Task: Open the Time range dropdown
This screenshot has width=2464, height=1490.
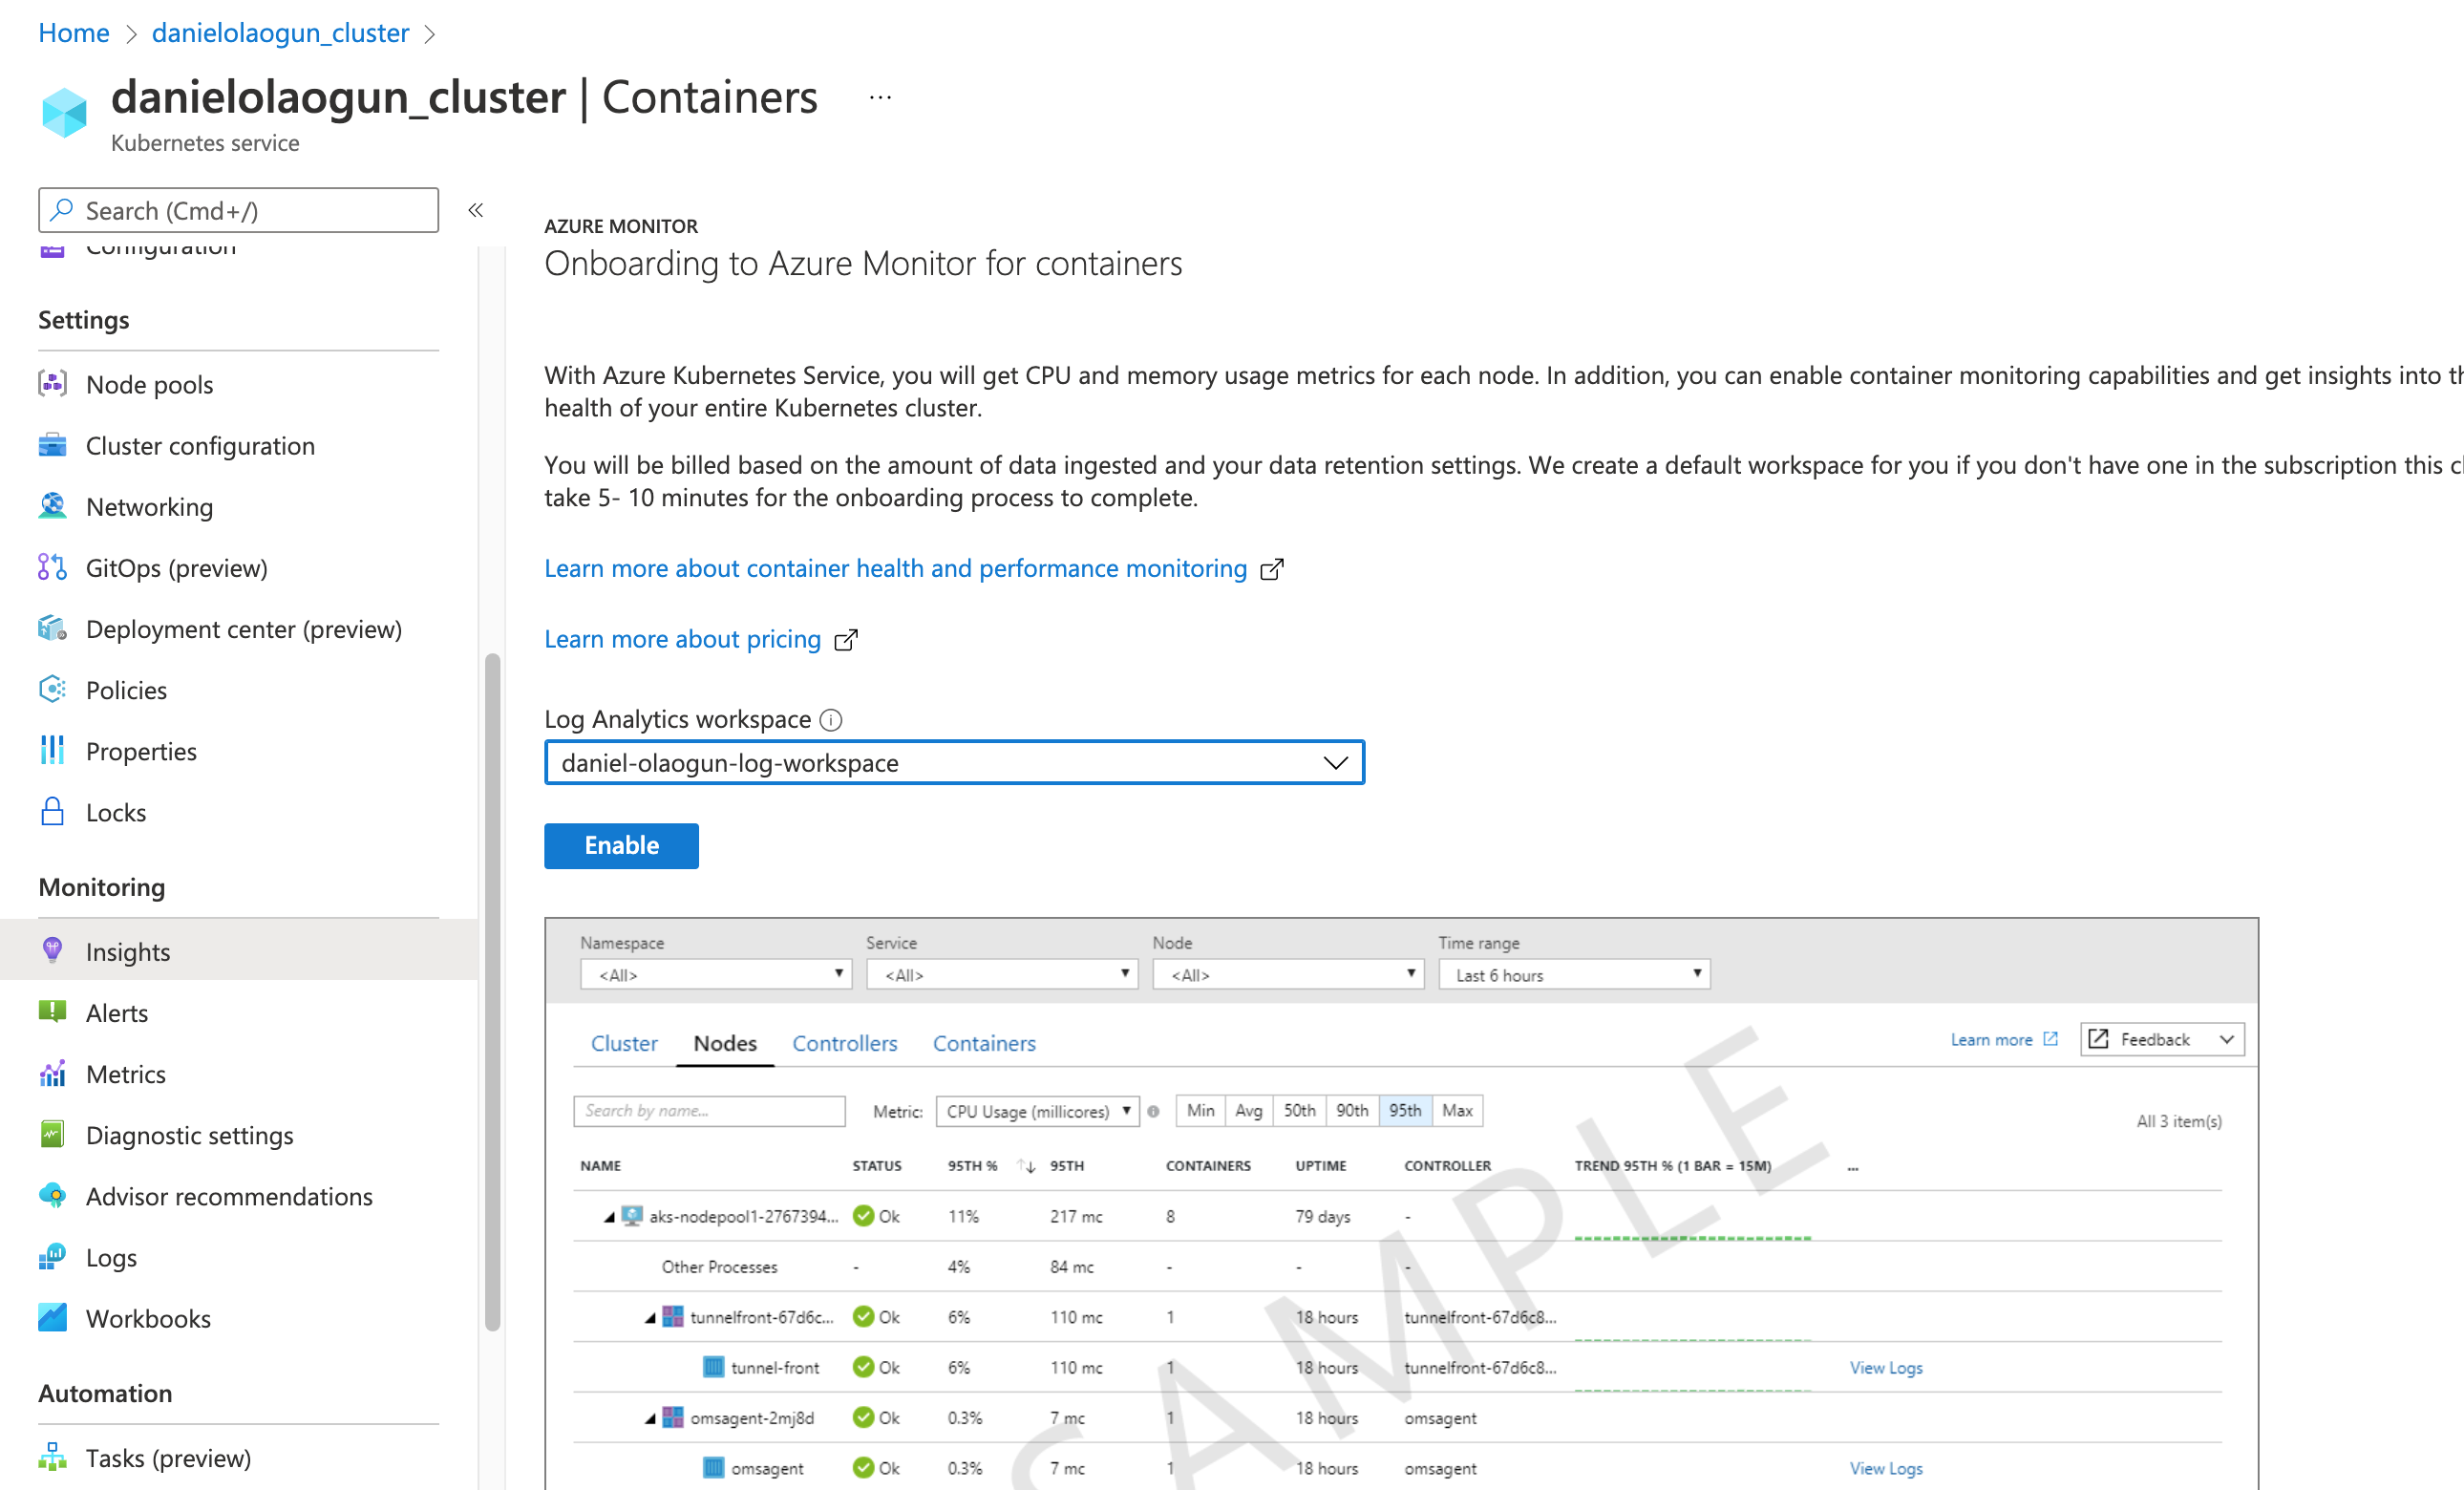Action: pos(1573,974)
